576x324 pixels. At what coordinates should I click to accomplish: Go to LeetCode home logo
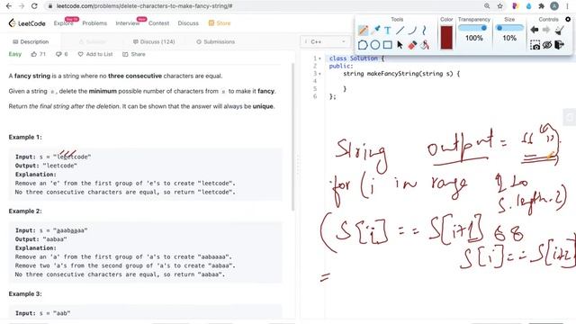27,23
